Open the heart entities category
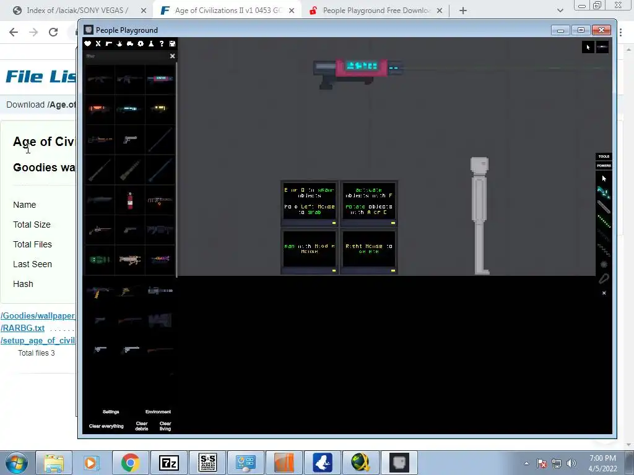This screenshot has width=634, height=475. click(88, 44)
